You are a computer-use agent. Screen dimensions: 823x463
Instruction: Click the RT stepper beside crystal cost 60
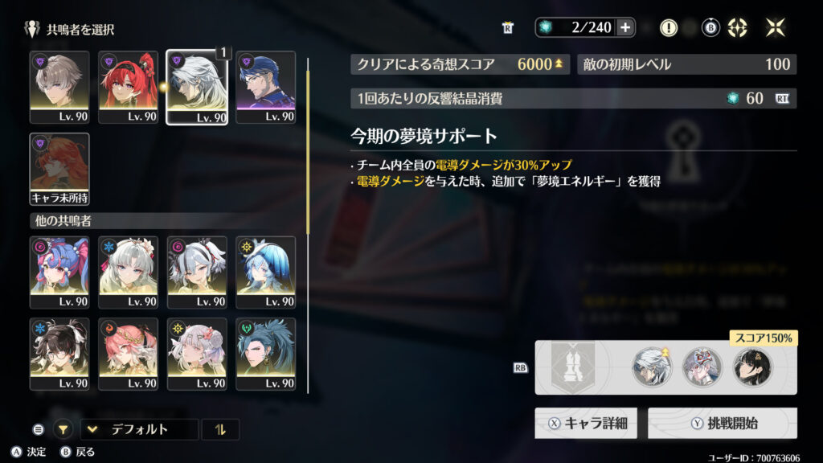(x=782, y=99)
